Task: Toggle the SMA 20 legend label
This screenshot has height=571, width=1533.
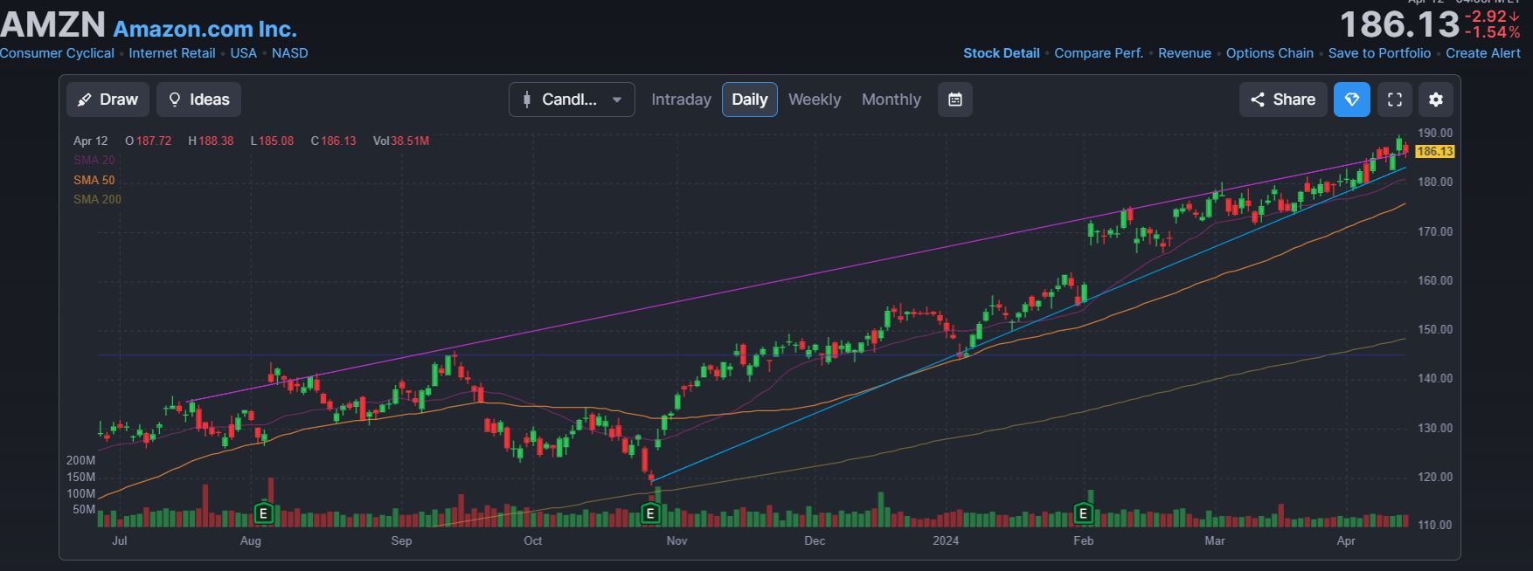Action: tap(94, 160)
